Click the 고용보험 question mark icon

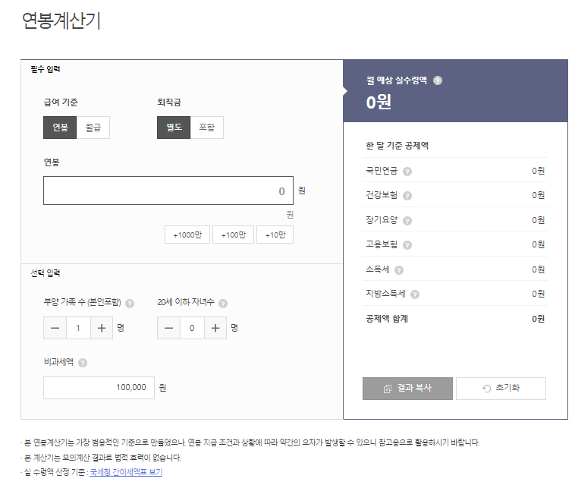pos(407,245)
